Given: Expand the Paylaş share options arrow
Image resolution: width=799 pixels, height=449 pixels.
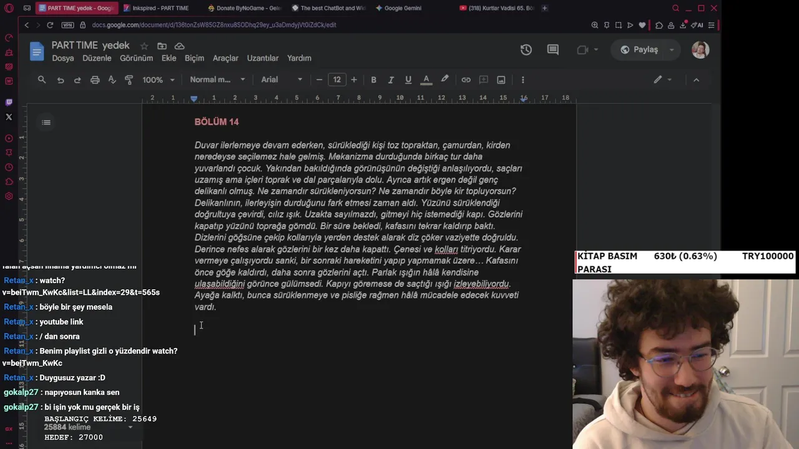Looking at the screenshot, I should coord(672,50).
